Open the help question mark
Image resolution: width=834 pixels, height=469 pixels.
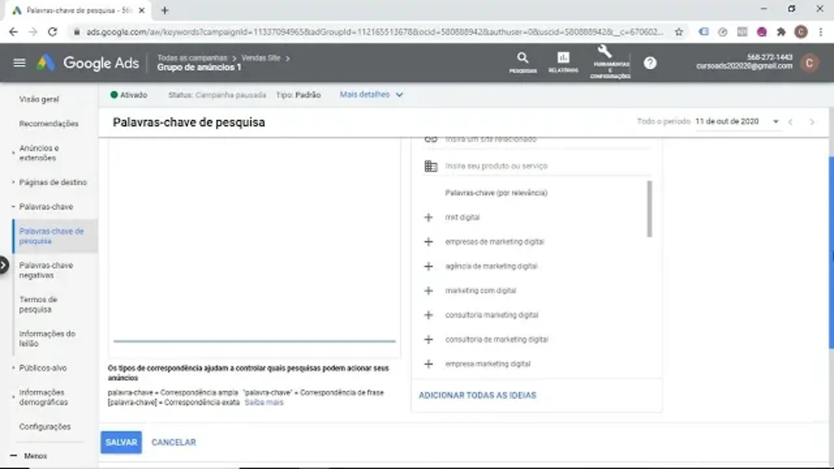point(650,63)
